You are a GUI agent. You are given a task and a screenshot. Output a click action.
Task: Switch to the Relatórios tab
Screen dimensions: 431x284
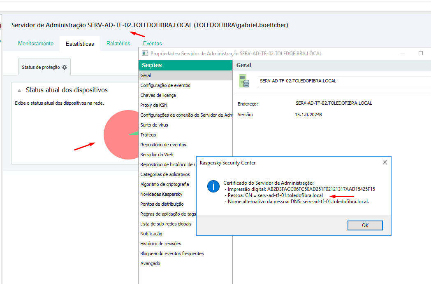coord(118,44)
